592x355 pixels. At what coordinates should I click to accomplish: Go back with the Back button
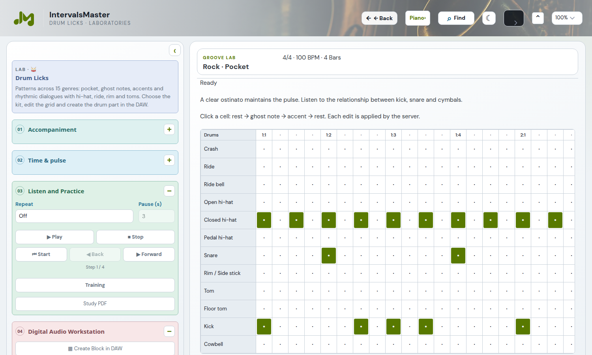pyautogui.click(x=380, y=18)
